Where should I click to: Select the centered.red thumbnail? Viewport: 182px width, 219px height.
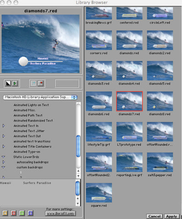130,13
